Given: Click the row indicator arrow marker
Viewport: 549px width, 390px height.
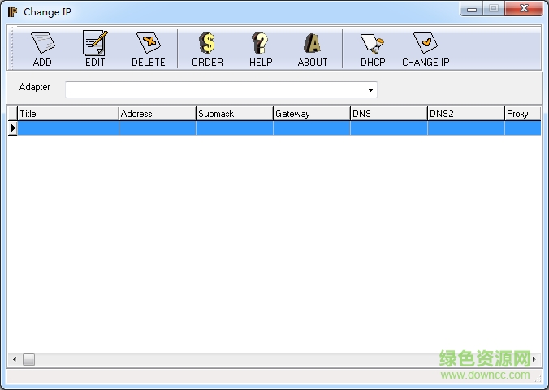Looking at the screenshot, I should [12, 128].
